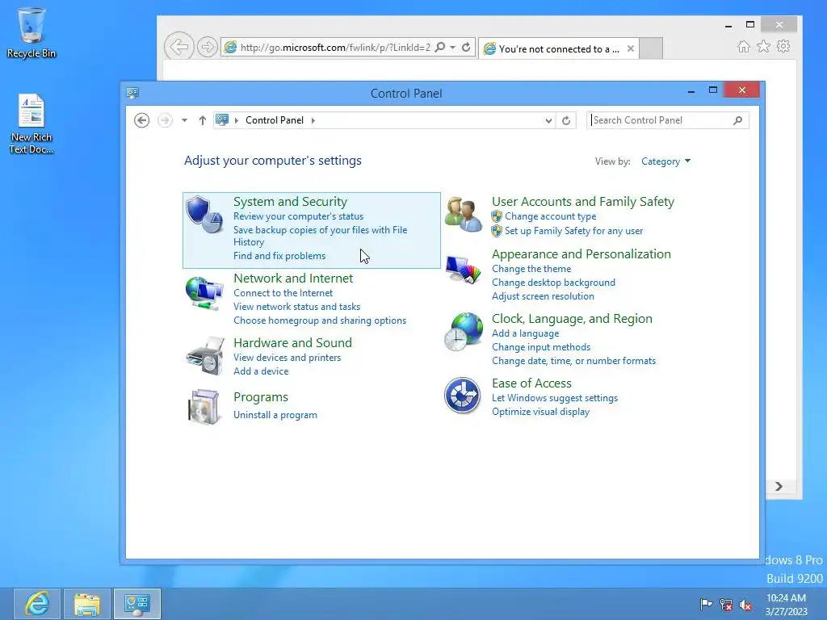
Task: Open a new tab in Internet Explorer
Action: click(x=652, y=48)
